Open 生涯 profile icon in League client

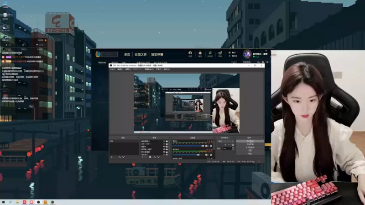pos(190,54)
